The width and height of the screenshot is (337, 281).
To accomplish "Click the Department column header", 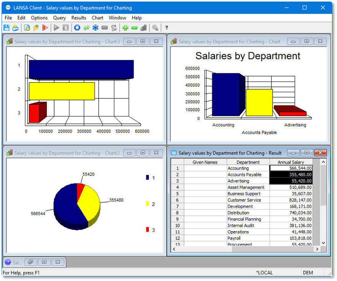I will pyautogui.click(x=248, y=162).
